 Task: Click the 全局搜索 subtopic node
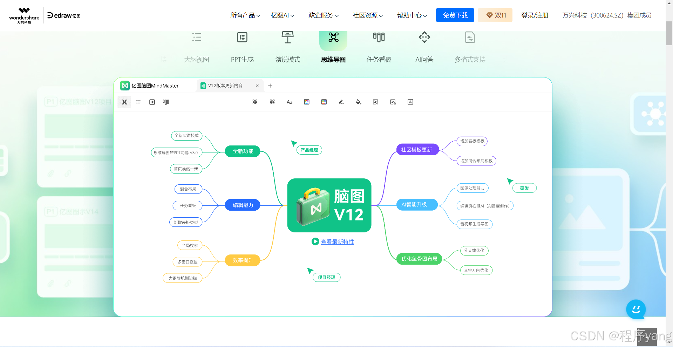[x=190, y=245]
